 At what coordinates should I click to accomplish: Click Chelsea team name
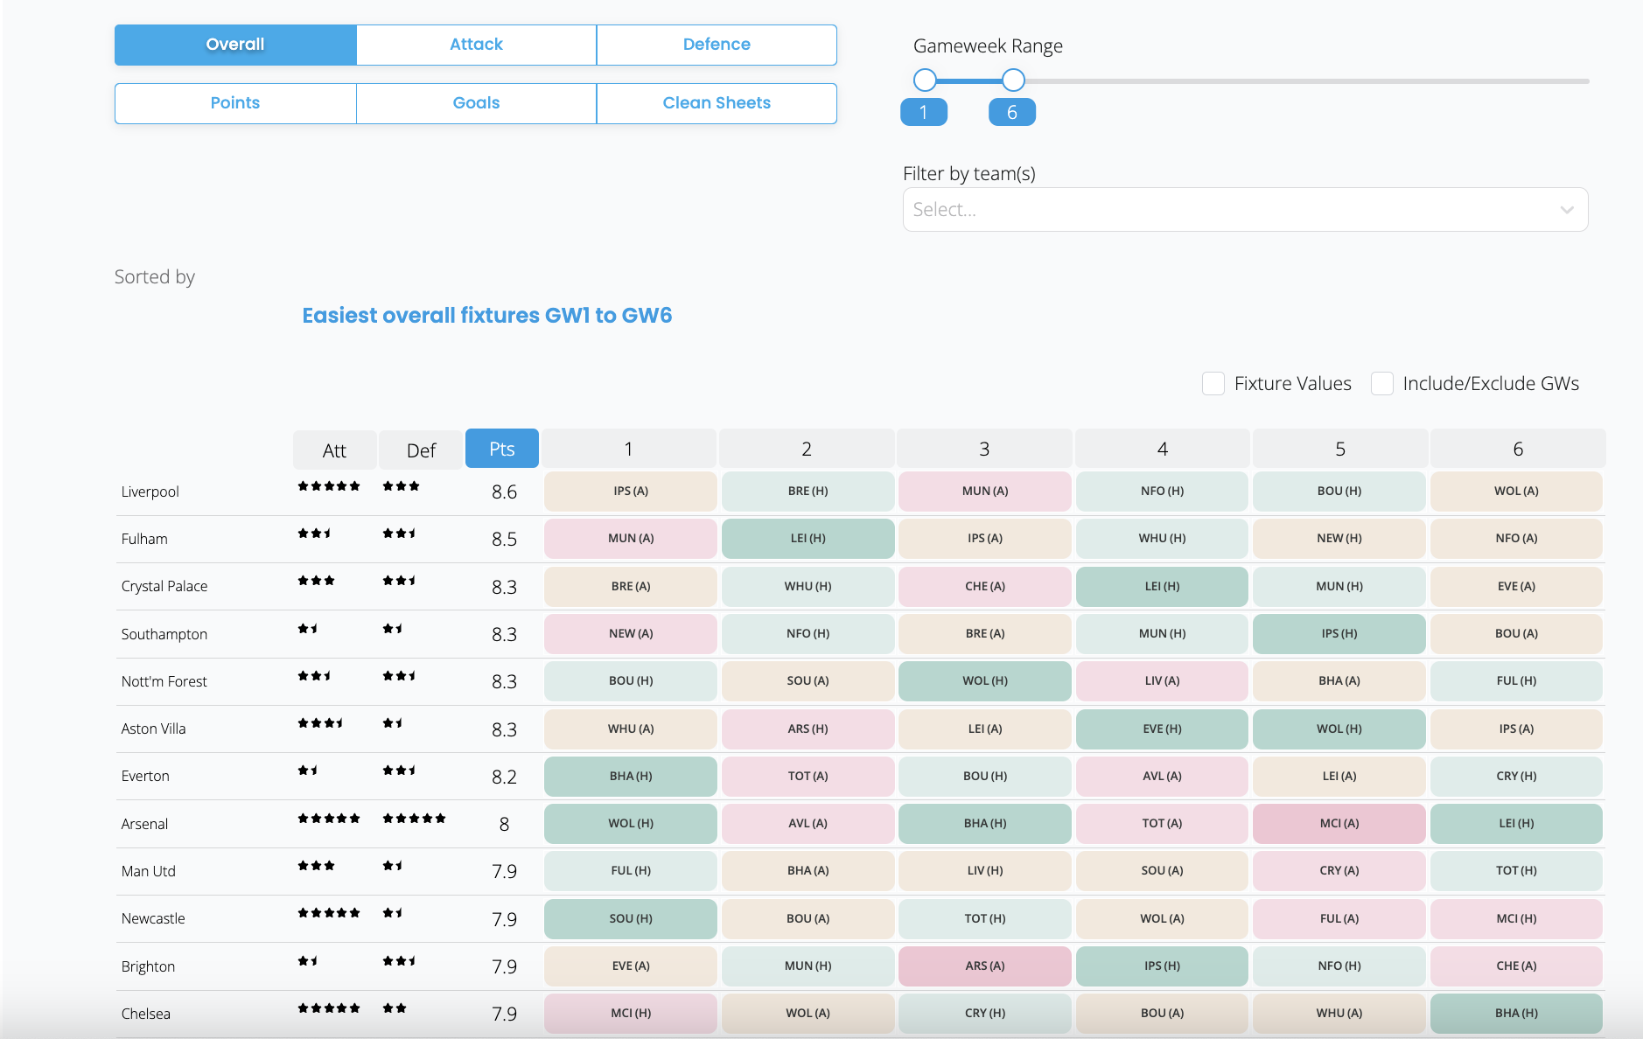[146, 1014]
